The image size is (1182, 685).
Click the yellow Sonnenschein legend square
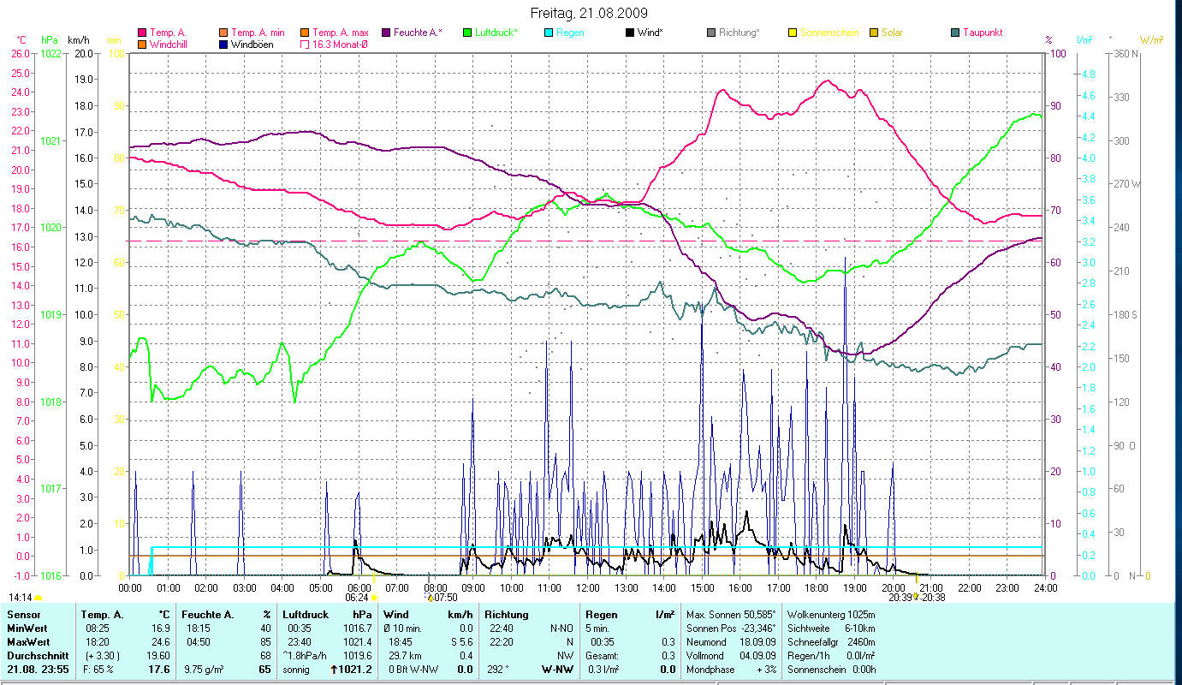[x=793, y=33]
